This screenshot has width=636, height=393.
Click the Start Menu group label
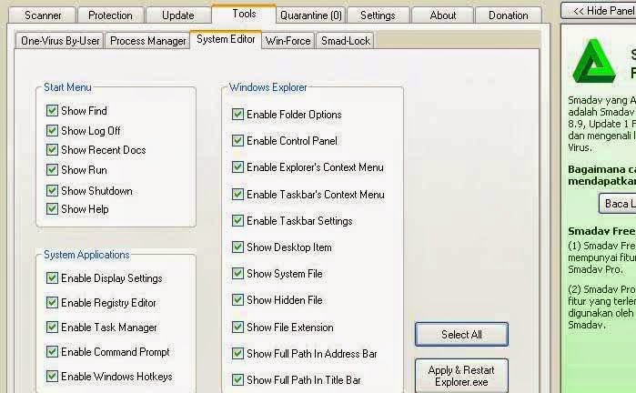[67, 87]
